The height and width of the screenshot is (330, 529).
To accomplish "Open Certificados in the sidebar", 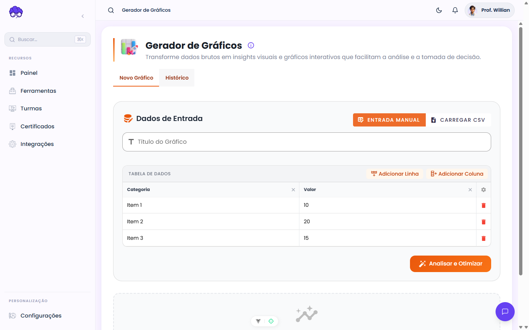I will [47, 126].
